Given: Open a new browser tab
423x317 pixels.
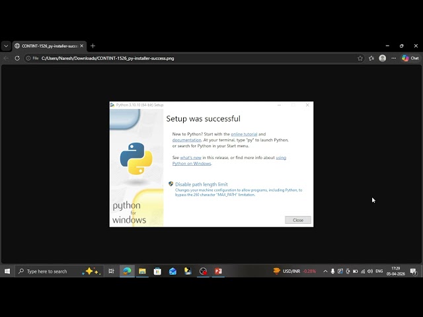Looking at the screenshot, I should tap(93, 46).
